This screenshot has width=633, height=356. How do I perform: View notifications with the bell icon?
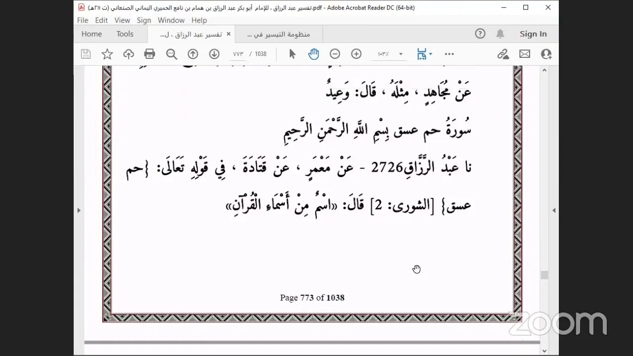pos(500,34)
